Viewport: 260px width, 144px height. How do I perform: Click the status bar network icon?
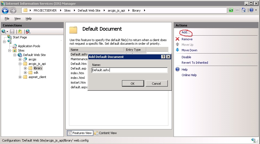[254, 140]
